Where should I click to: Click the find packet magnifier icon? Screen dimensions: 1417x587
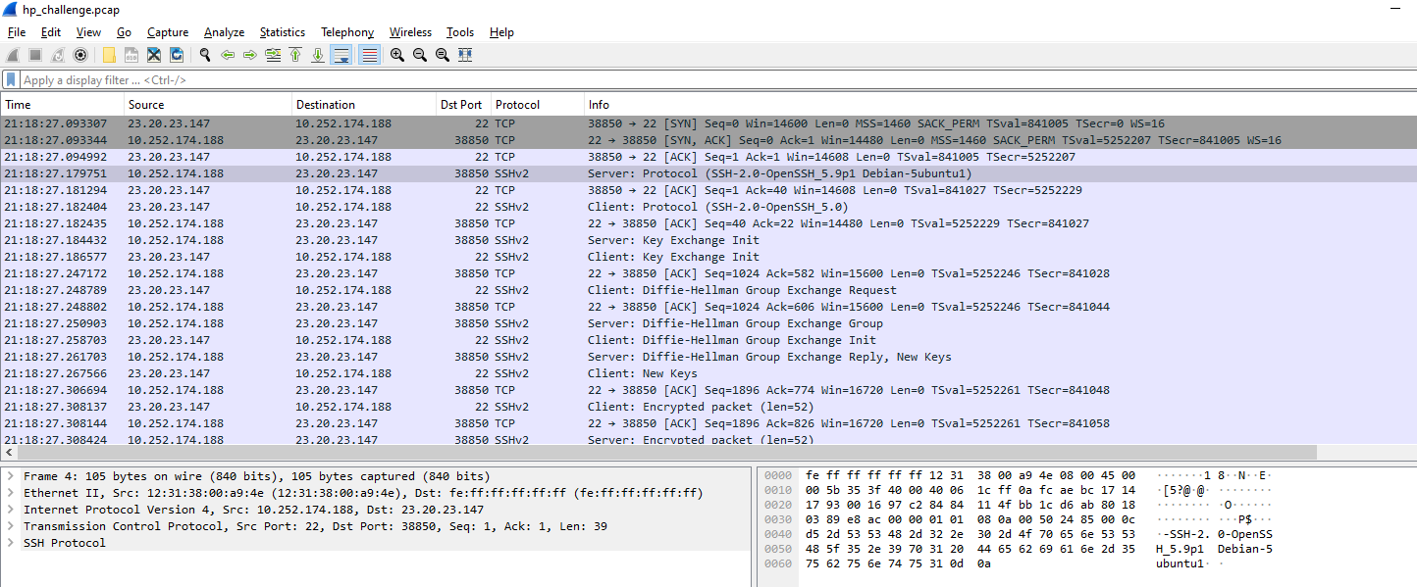click(205, 55)
